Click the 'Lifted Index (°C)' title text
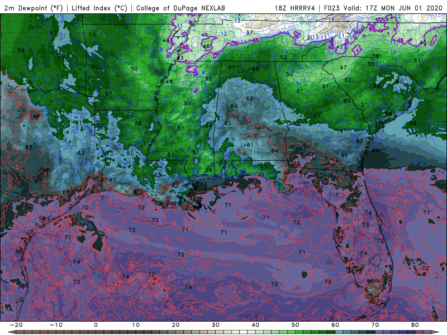The width and height of the screenshot is (447, 335). coord(99,8)
